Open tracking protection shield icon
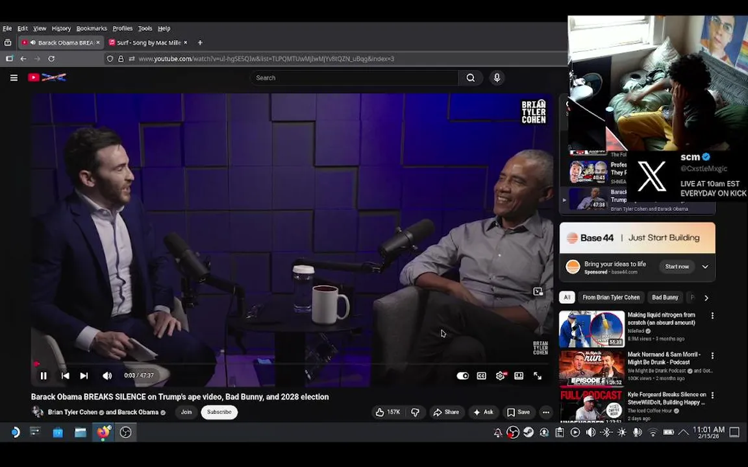This screenshot has width=748, height=467. [x=110, y=58]
